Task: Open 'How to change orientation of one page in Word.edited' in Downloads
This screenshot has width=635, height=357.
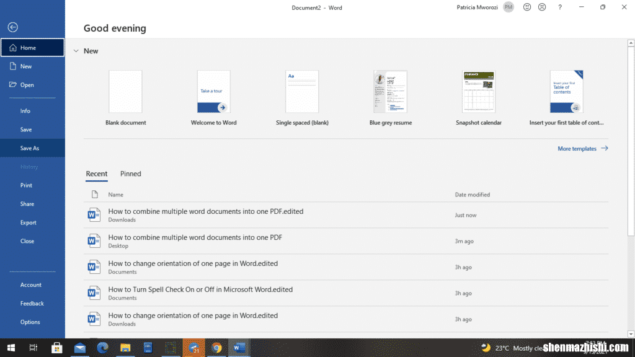Action: point(346,319)
